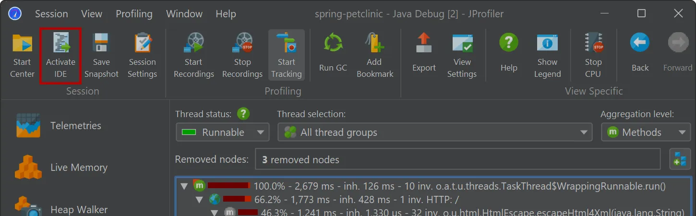Click the JProfiler application icon in title bar
The width and height of the screenshot is (696, 216).
pyautogui.click(x=15, y=13)
